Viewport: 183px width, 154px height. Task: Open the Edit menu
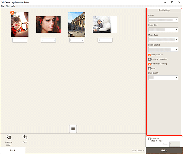point(7,6)
